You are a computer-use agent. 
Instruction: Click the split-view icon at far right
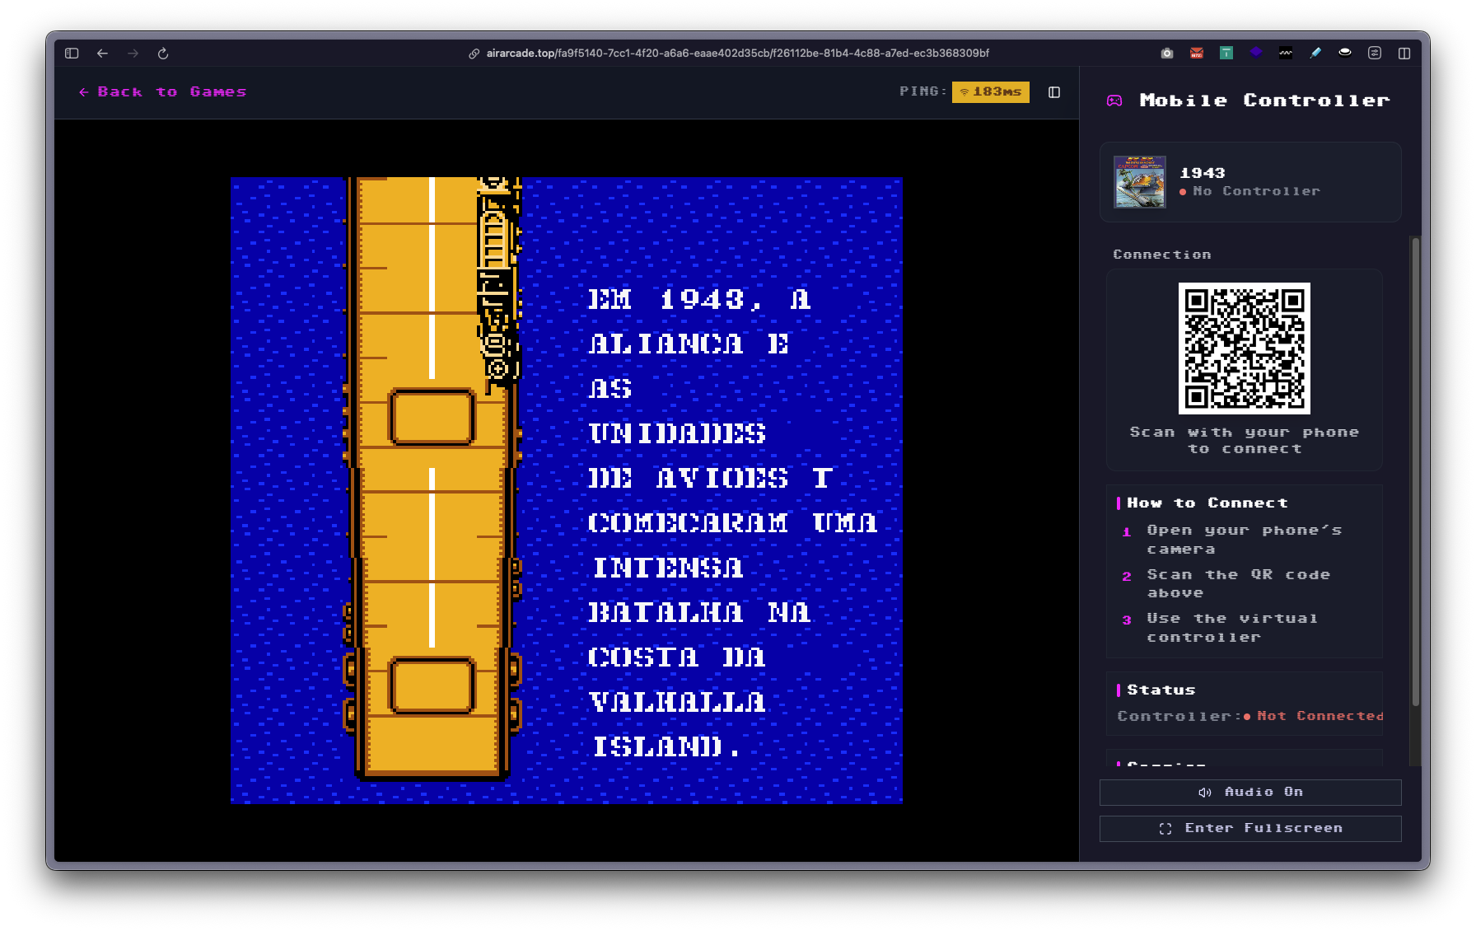[1404, 53]
